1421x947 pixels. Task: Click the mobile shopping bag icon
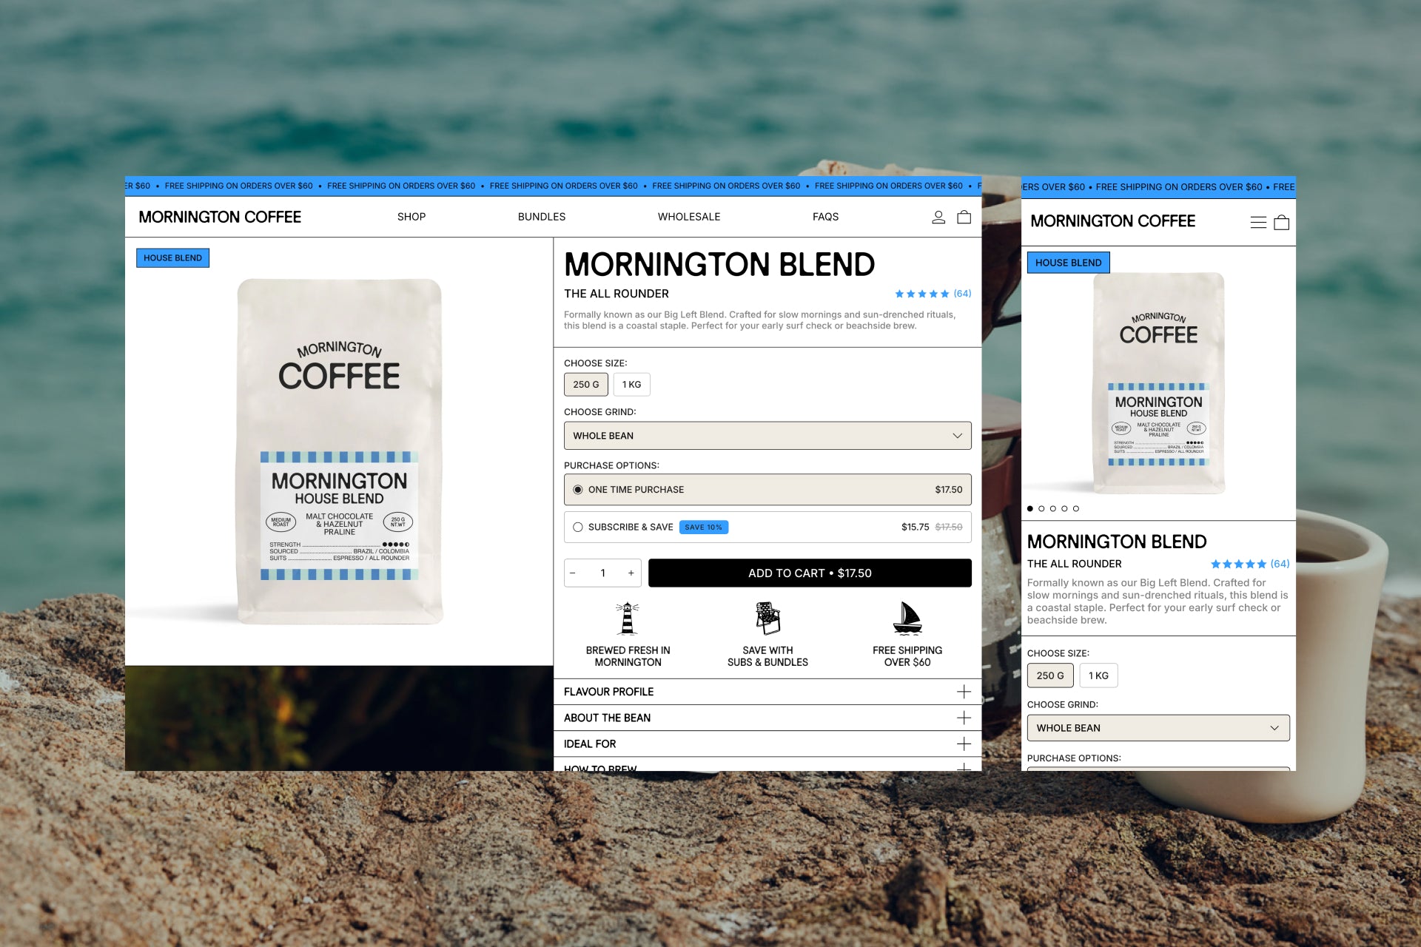1282,222
